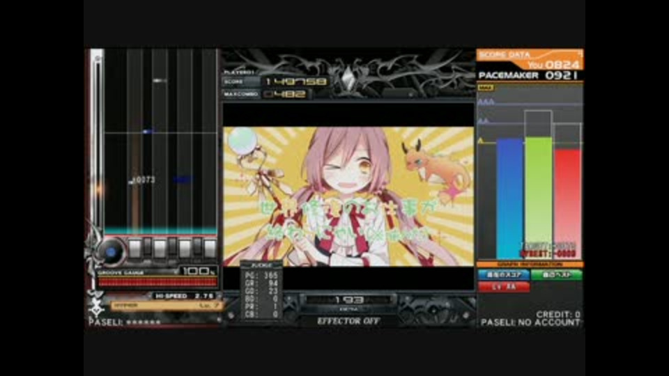Click the PACEMAKER 0921 value

click(x=528, y=75)
